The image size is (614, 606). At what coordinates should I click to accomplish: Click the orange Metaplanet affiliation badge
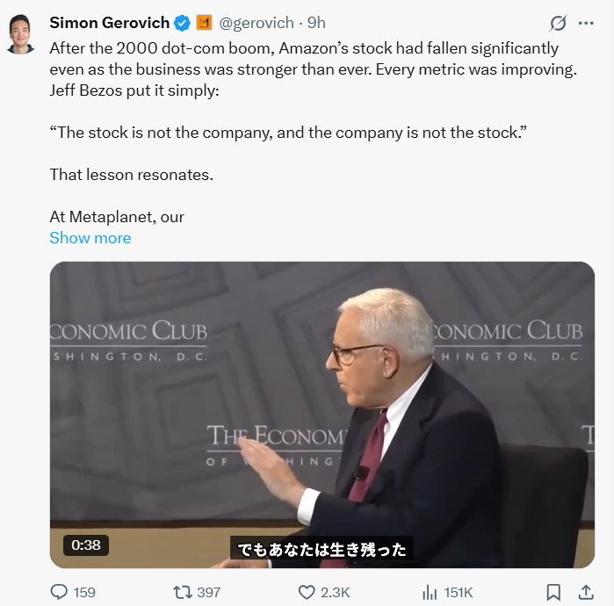pos(204,22)
